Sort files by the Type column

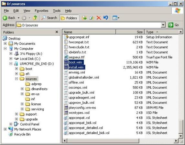162,32
